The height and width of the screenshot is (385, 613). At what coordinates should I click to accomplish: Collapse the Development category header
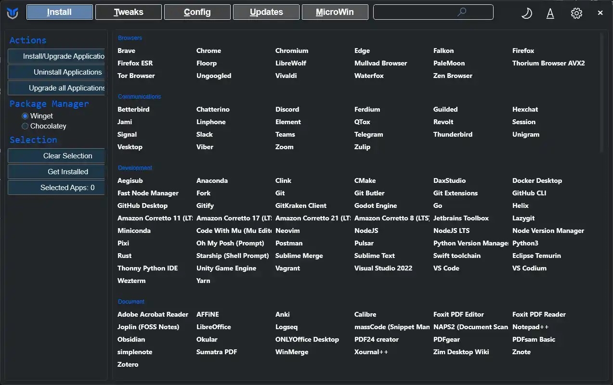(135, 168)
